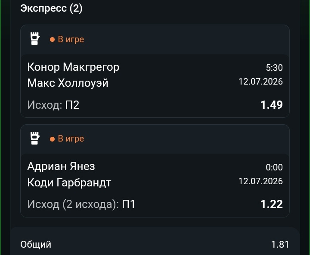Click the orange status dot on the second bet
This screenshot has height=255, width=310.
point(52,139)
